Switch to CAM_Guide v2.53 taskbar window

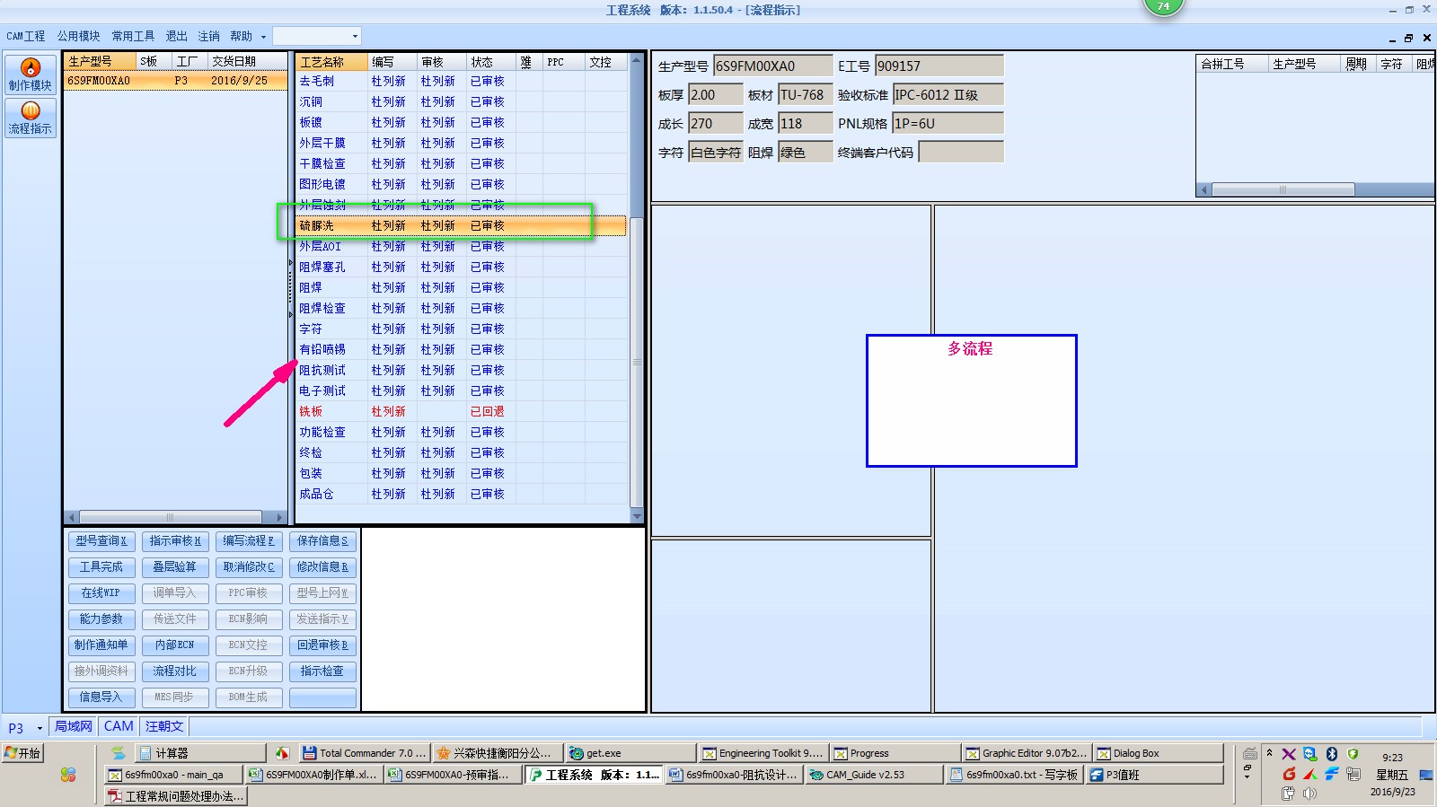(874, 775)
